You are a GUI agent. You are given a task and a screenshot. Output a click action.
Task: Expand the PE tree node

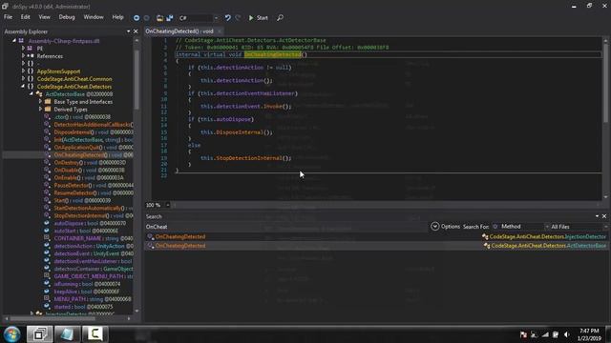(23, 49)
